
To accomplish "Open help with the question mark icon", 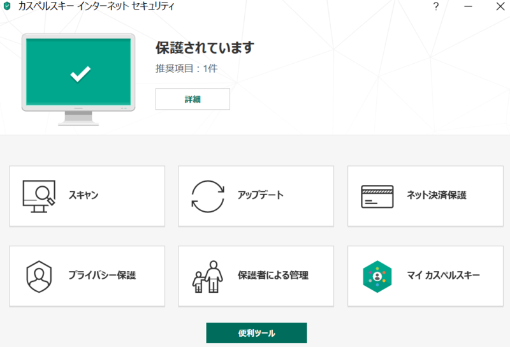I will pyautogui.click(x=436, y=6).
